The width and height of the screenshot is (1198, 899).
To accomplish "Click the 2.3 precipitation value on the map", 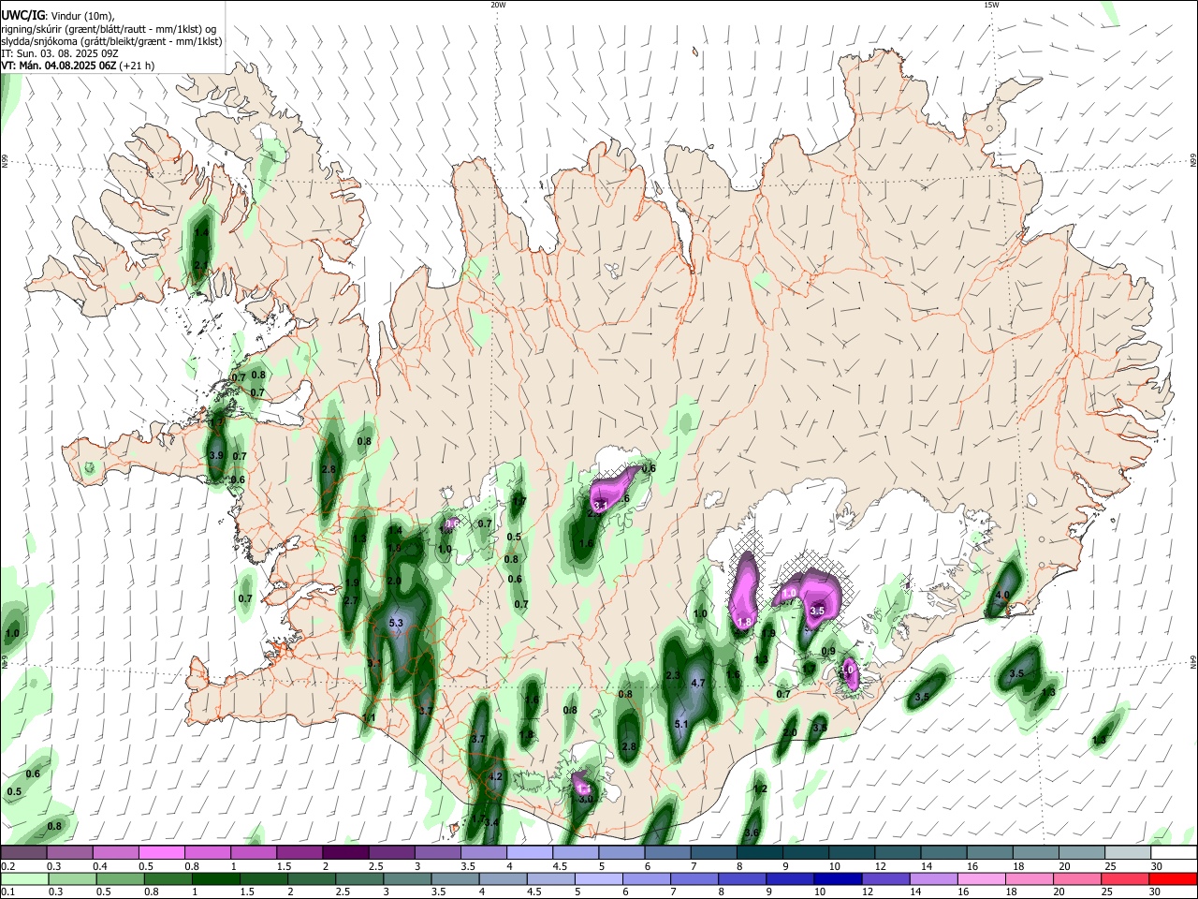I will point(672,675).
